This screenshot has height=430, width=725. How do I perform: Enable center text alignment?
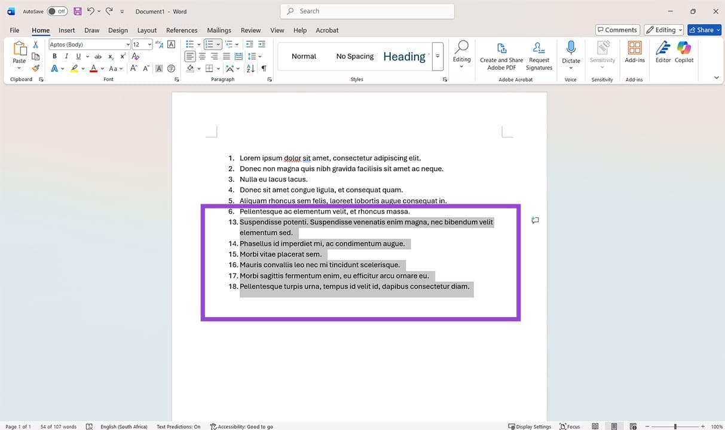pos(202,56)
